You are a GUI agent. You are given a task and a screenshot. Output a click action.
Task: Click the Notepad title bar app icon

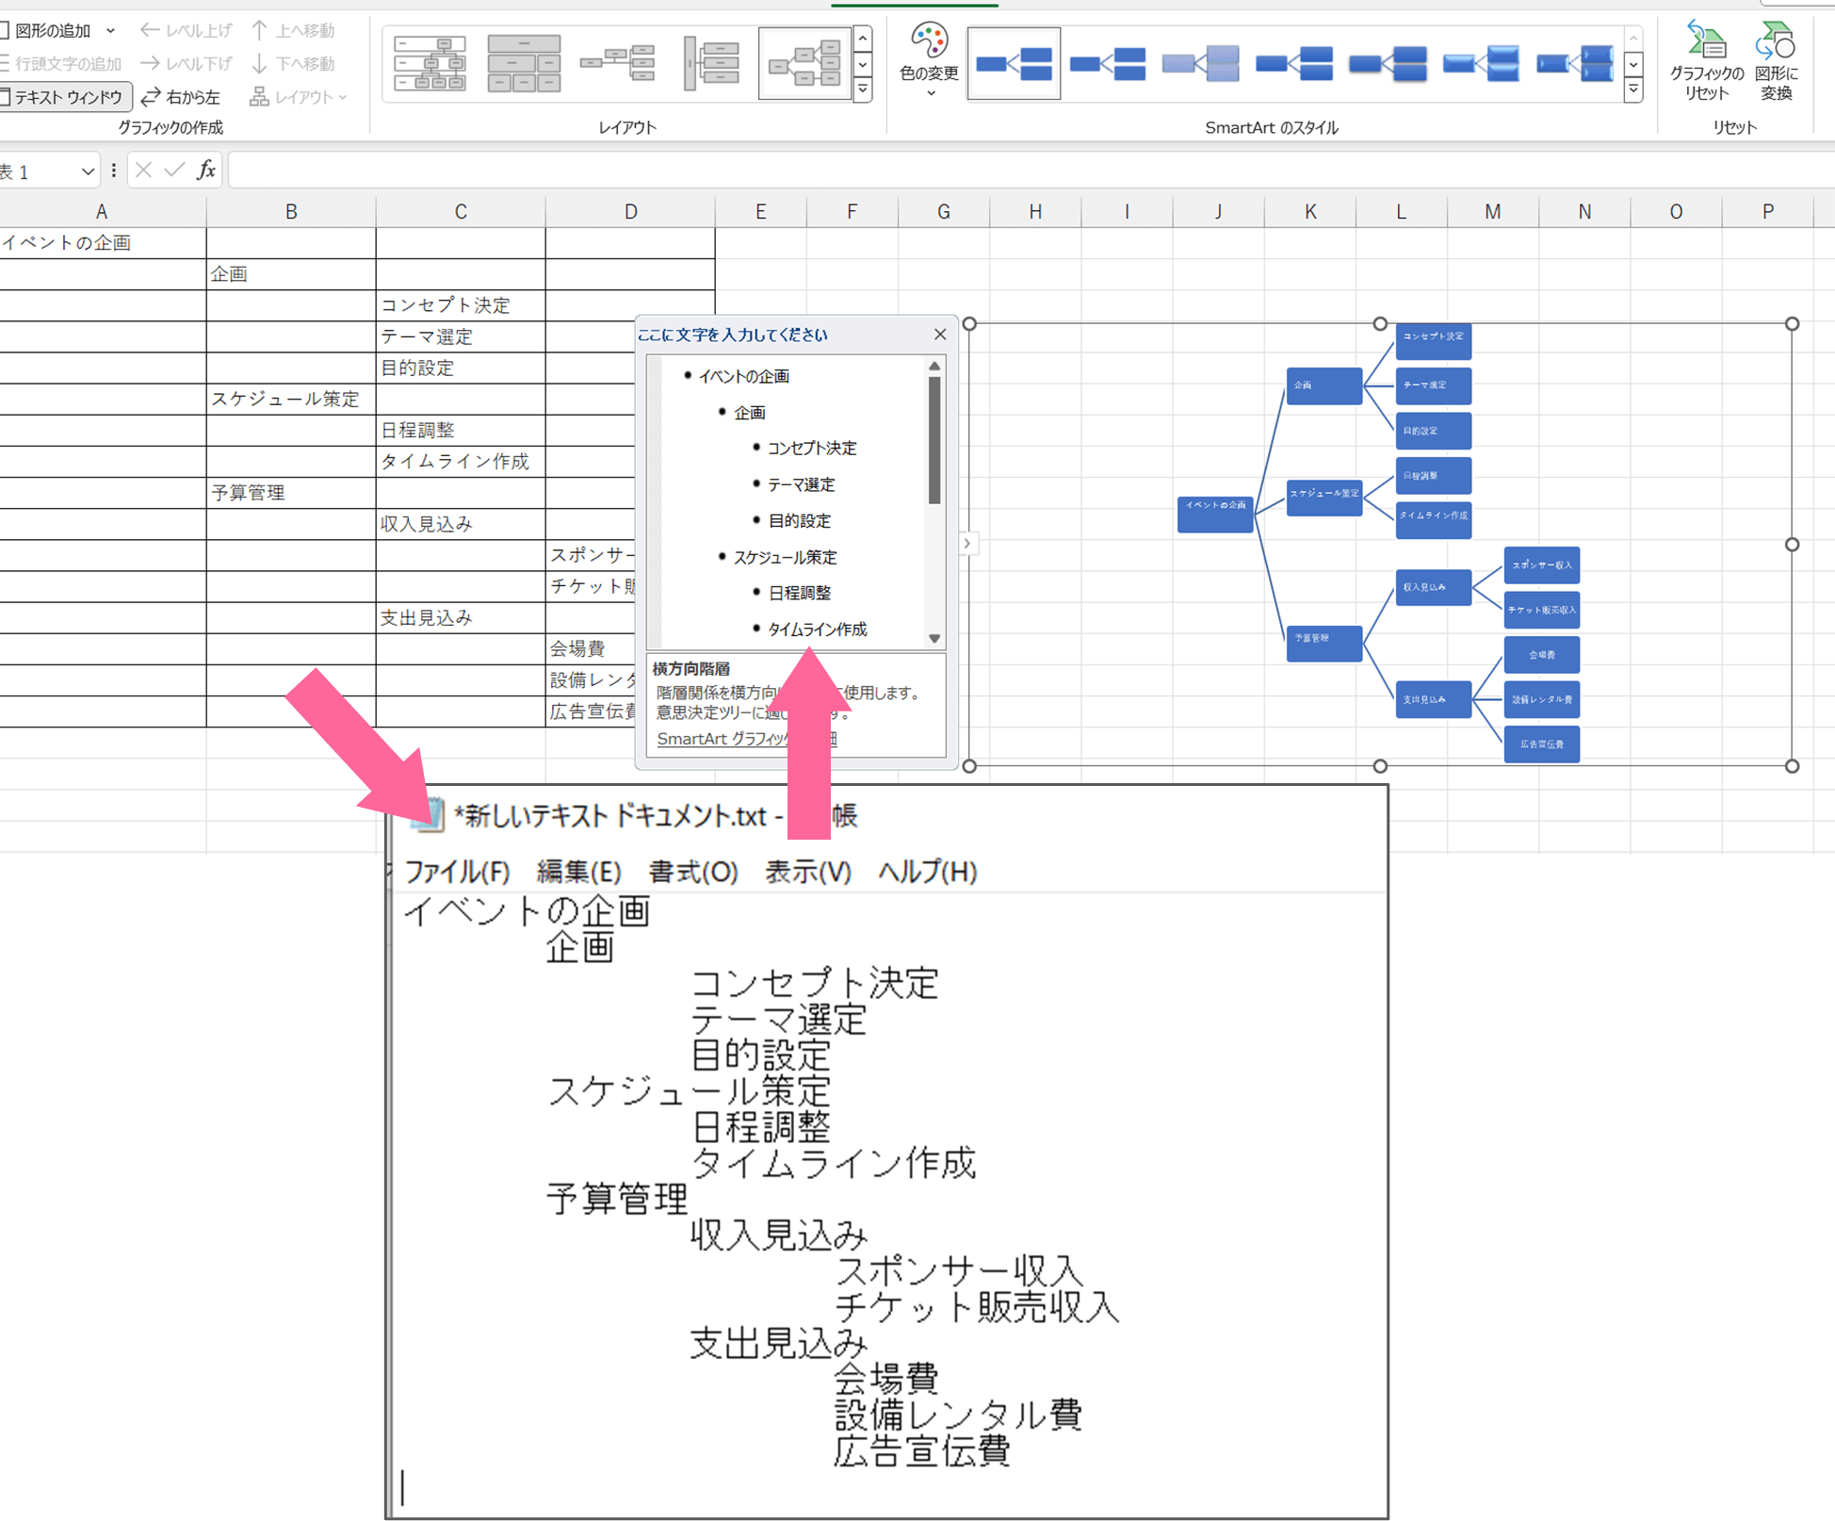pos(430,814)
